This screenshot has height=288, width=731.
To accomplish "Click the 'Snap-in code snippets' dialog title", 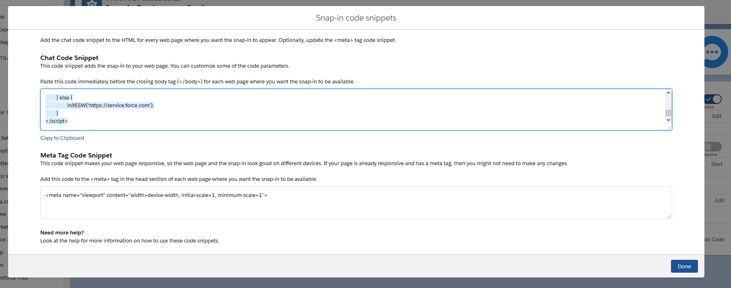I will tap(356, 18).
